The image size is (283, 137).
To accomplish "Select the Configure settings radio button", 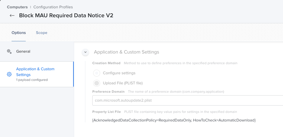I will point(97,73).
